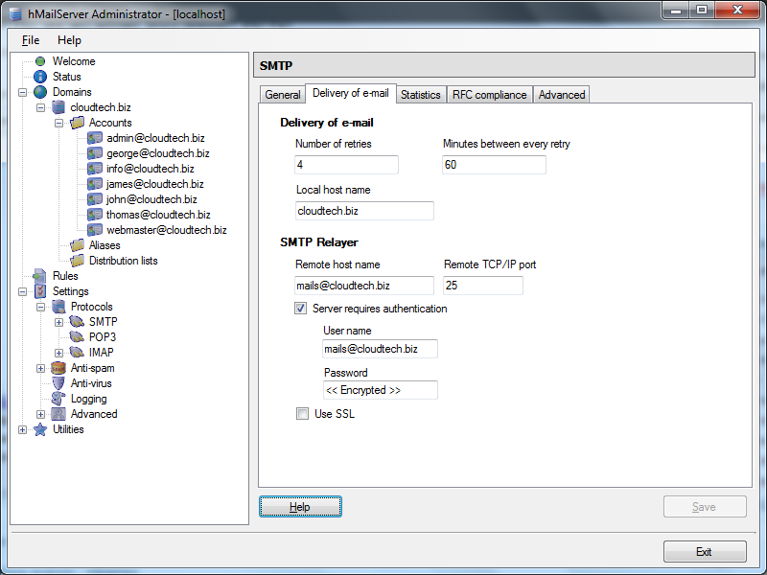The width and height of the screenshot is (767, 575).
Task: Click the IMAP protocol plug icon
Action: pyautogui.click(x=77, y=353)
